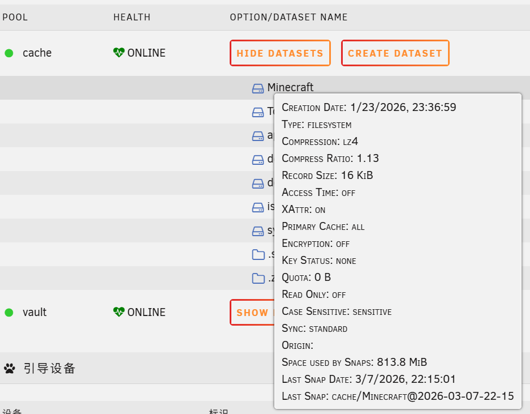Click the green status dot for cache pool
The width and height of the screenshot is (530, 414).
pyautogui.click(x=9, y=53)
